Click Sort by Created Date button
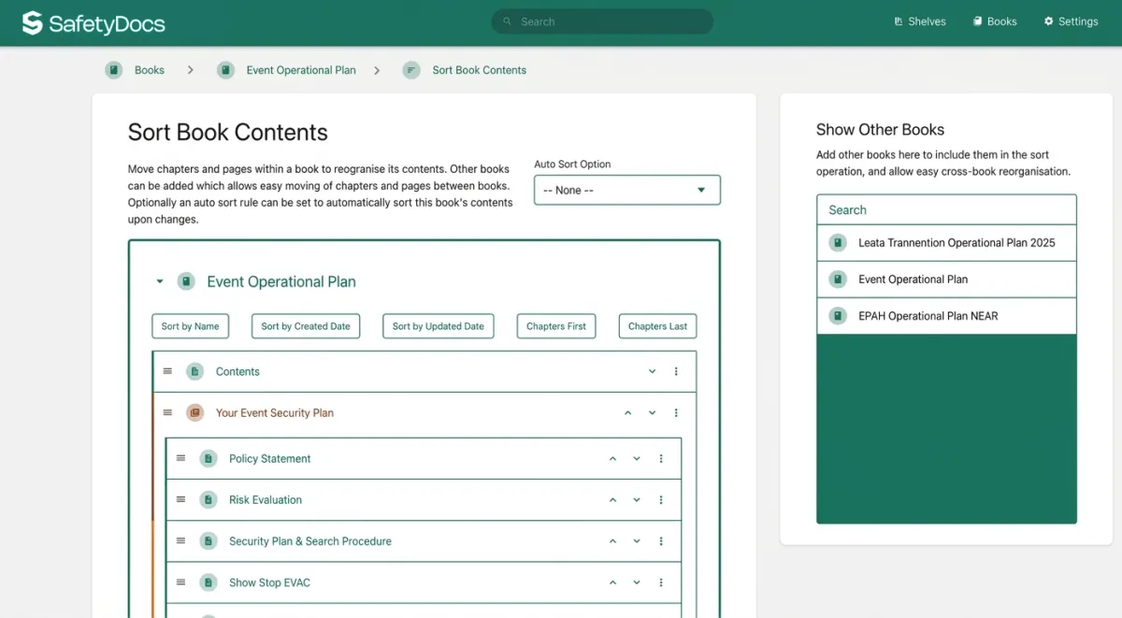This screenshot has width=1122, height=618. point(306,326)
